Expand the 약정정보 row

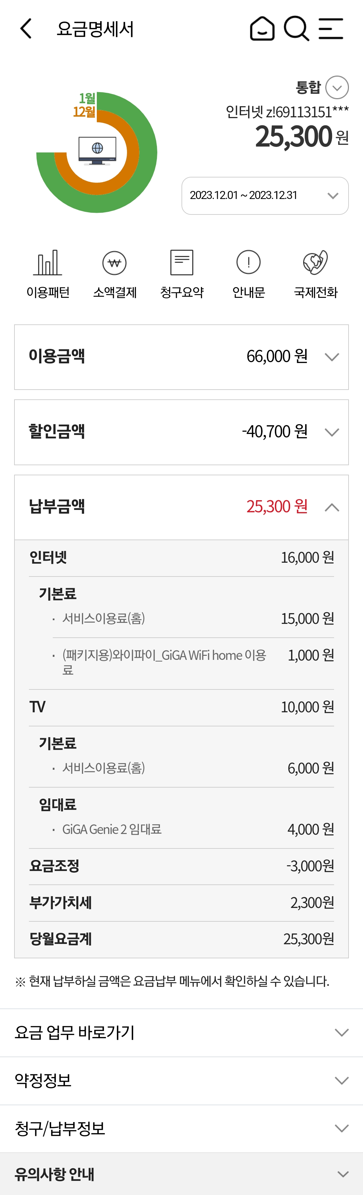point(181,1080)
